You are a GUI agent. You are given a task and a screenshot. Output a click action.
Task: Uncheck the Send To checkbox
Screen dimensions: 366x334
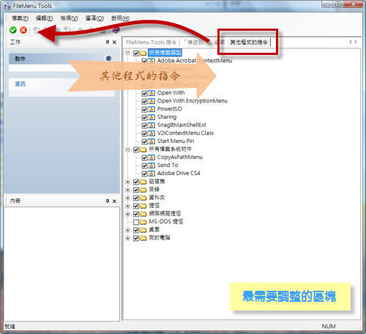(144, 166)
